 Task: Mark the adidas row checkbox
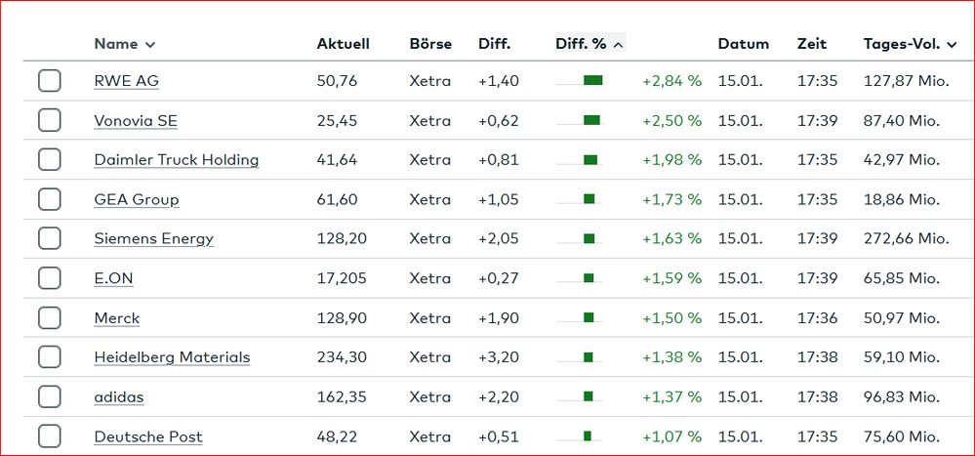tap(49, 396)
